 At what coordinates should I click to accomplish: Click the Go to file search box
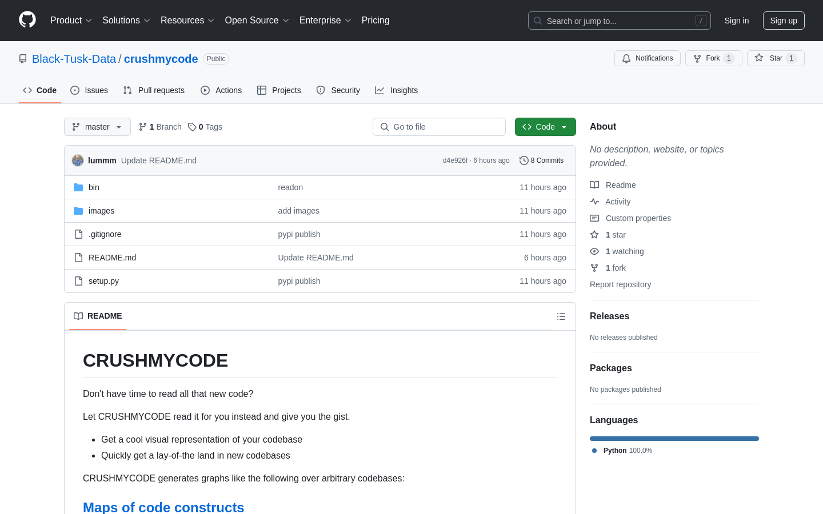(x=439, y=127)
